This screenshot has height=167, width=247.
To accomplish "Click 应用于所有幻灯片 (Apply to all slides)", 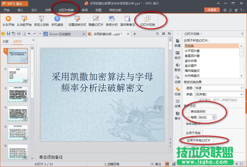I will pos(198,140).
